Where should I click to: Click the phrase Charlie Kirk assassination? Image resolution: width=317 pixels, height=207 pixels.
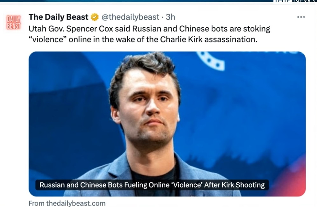(x=209, y=39)
